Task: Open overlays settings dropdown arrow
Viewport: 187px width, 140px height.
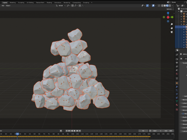Action: coord(155,5)
